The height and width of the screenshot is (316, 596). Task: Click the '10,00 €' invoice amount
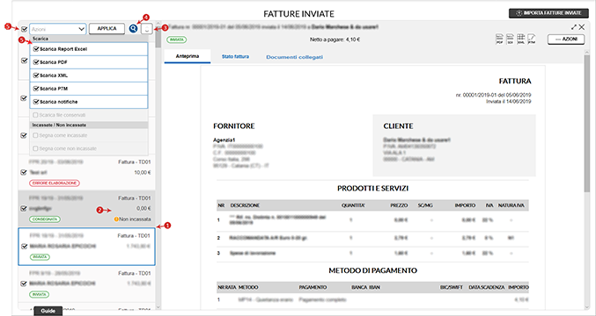click(143, 172)
